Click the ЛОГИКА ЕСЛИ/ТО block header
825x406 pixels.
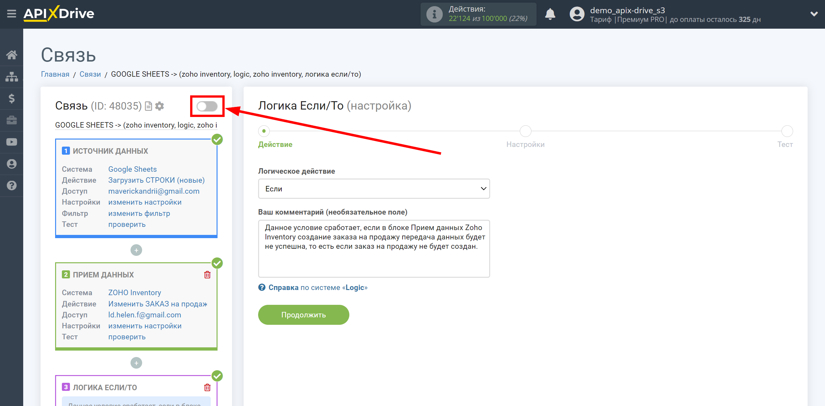pos(105,387)
